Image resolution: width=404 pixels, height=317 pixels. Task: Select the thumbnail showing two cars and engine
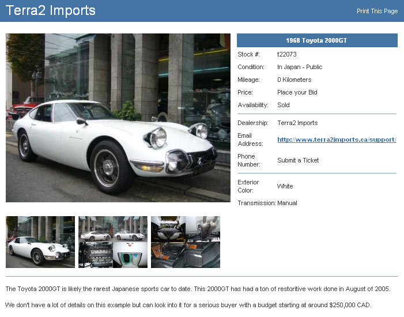point(113,242)
